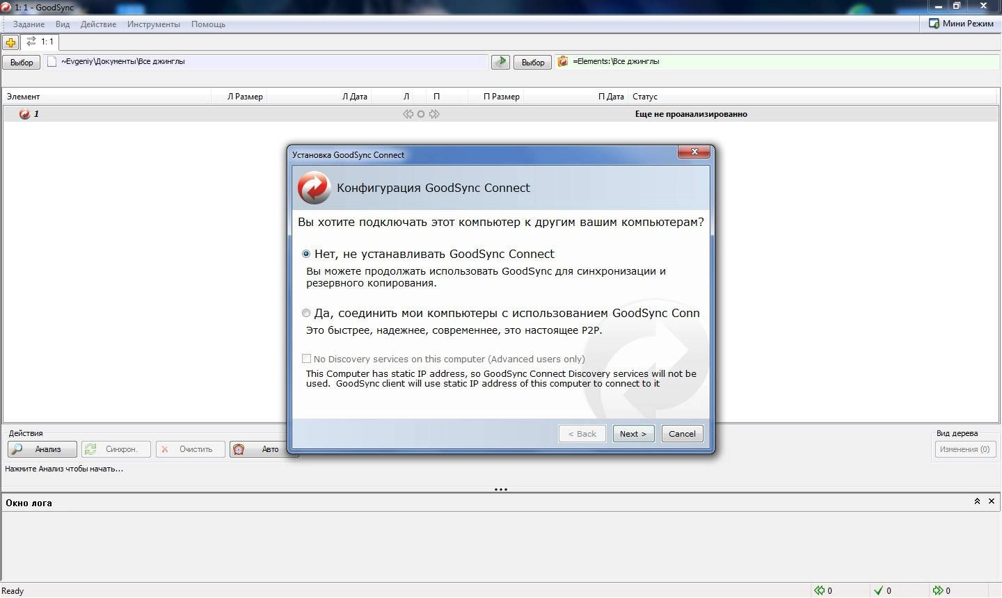Select 'Нет, не устанавливать GoodSync Connect' option
Viewport: 1002px width, 598px height.
(306, 254)
